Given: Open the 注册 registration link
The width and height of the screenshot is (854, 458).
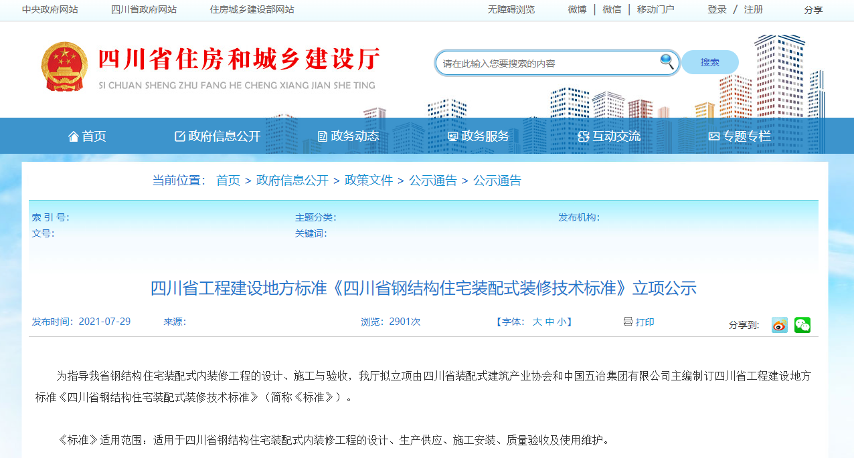Looking at the screenshot, I should (x=752, y=9).
